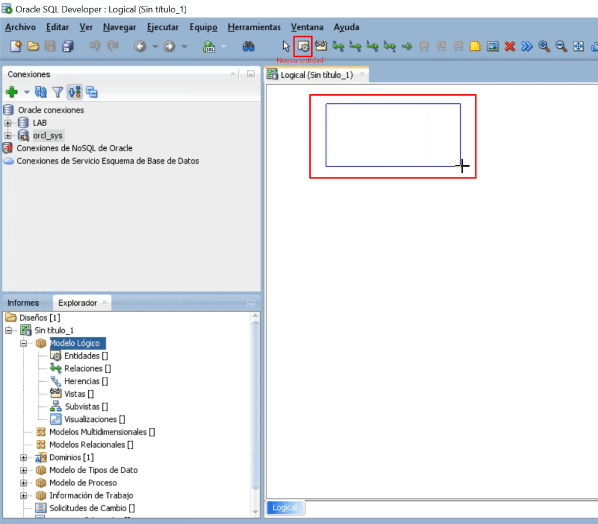Switch to the Informes tab
This screenshot has width=598, height=524.
(x=23, y=303)
